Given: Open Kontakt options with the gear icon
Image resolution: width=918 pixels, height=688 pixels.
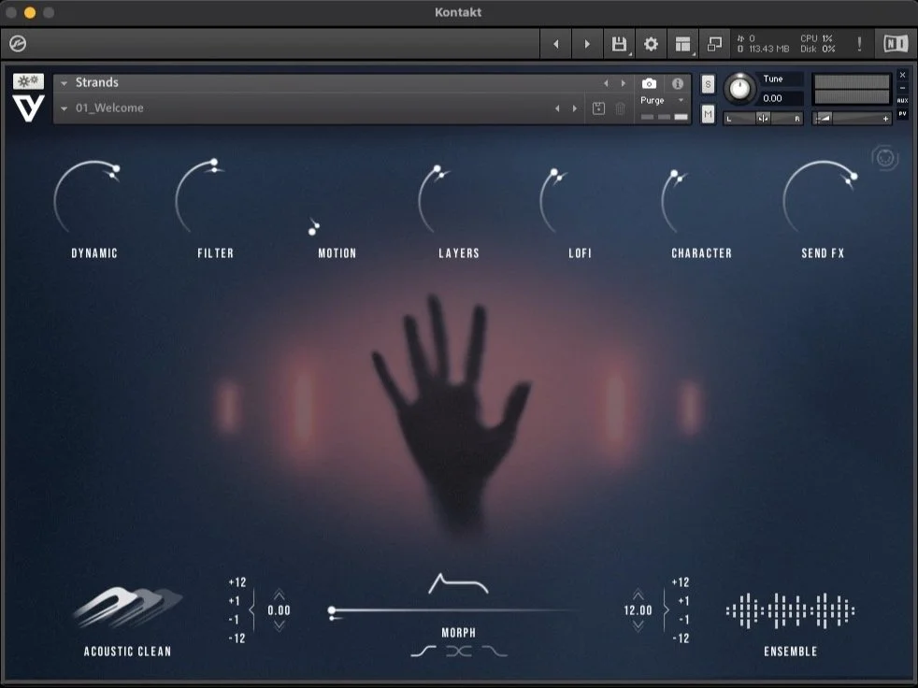Looking at the screenshot, I should tap(651, 44).
